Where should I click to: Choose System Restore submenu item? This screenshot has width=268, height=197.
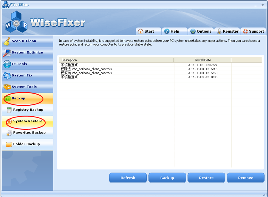[27, 121]
